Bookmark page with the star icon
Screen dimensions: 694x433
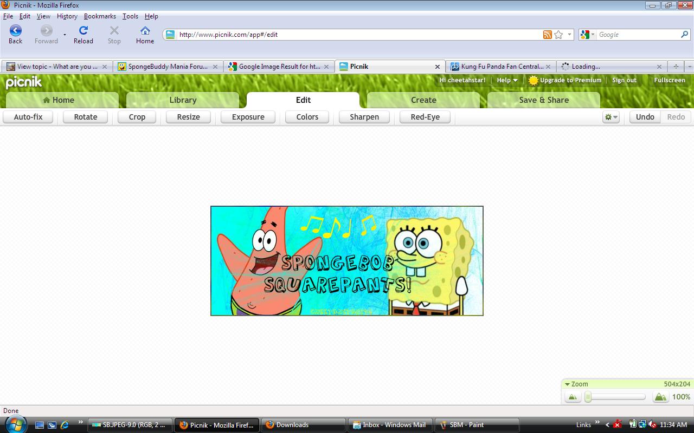tap(558, 35)
